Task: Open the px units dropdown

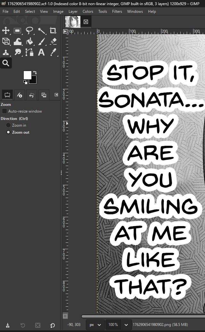Action: pos(95,325)
